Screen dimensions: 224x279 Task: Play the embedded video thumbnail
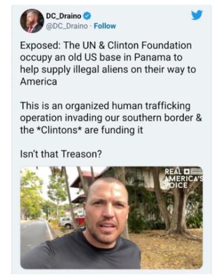tap(111, 218)
